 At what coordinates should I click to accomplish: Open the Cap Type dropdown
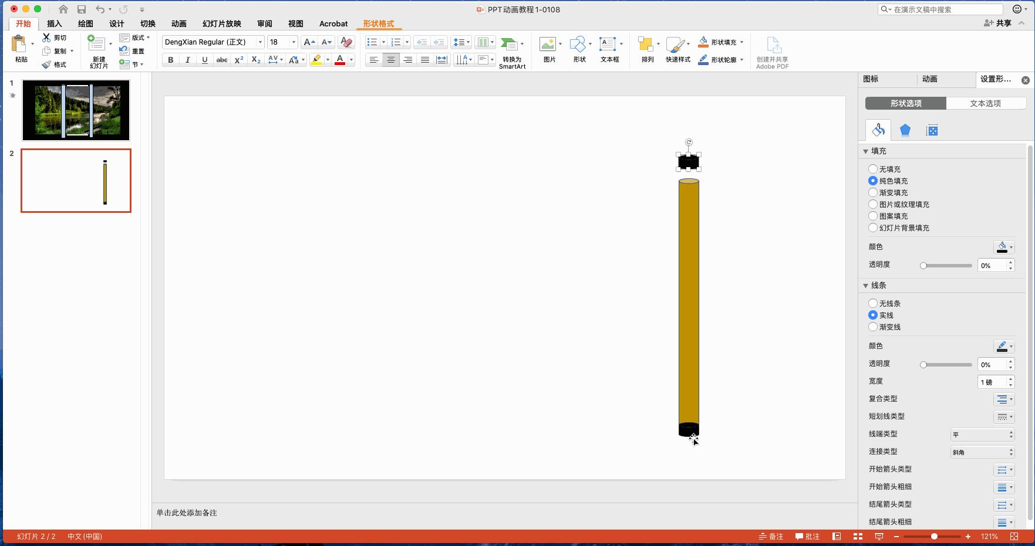982,435
